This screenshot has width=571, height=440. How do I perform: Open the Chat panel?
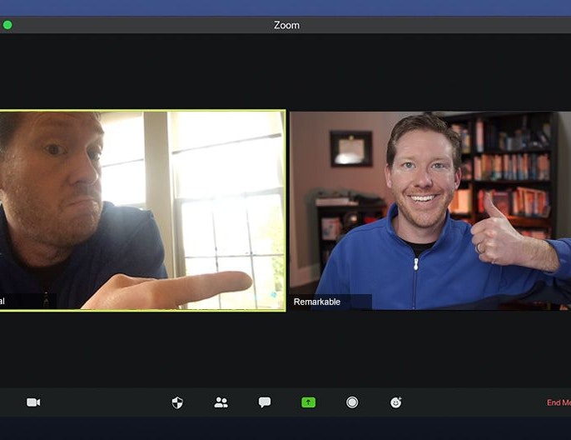coord(265,402)
